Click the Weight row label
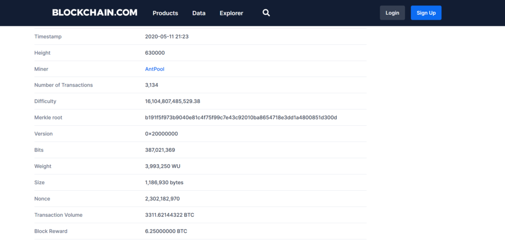The image size is (505, 242). pyautogui.click(x=43, y=167)
